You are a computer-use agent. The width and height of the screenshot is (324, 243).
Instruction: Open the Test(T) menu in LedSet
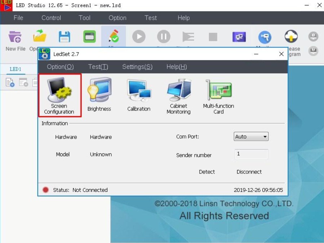click(x=98, y=67)
